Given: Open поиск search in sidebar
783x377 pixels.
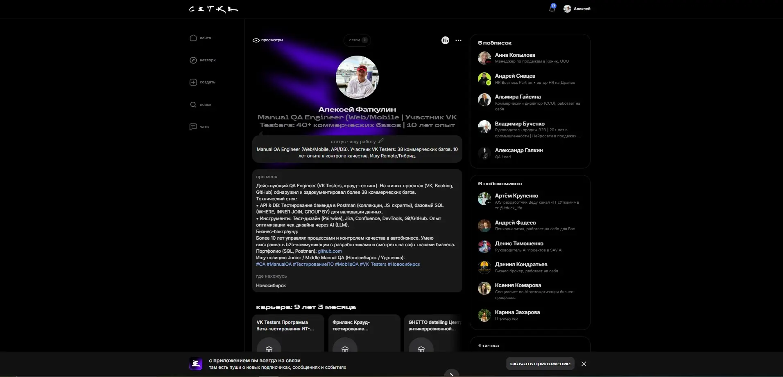Looking at the screenshot, I should (x=201, y=105).
